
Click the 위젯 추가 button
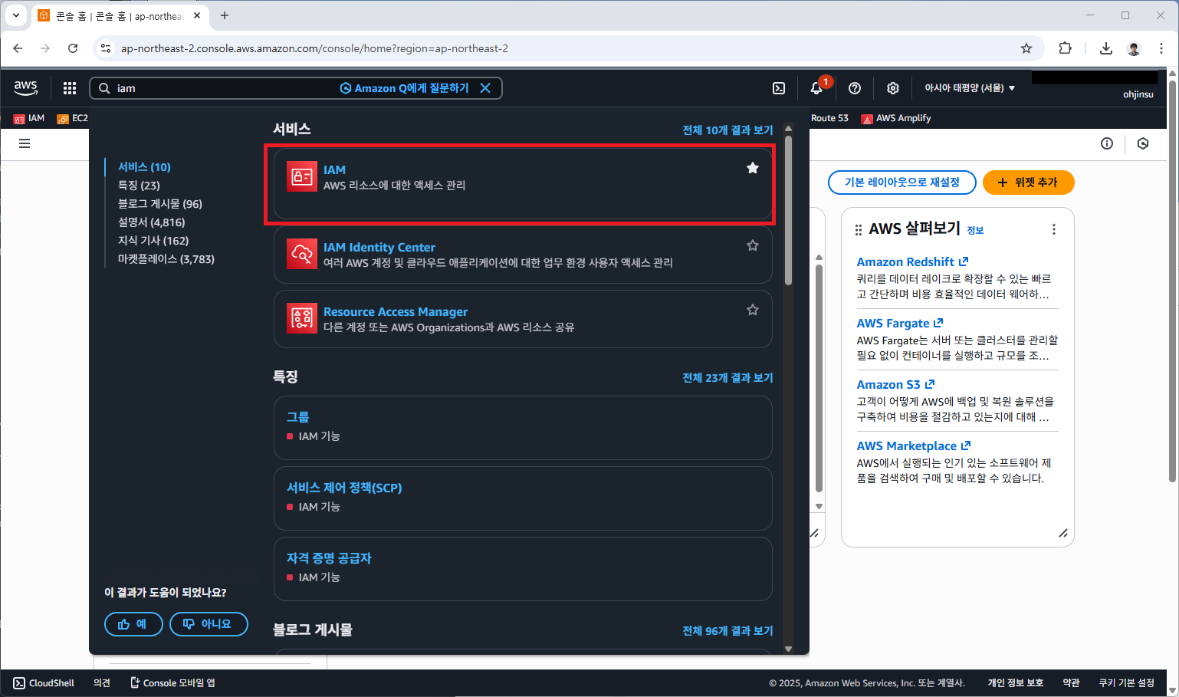pyautogui.click(x=1028, y=182)
